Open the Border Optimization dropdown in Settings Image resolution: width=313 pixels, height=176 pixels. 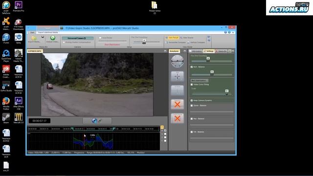[200, 80]
